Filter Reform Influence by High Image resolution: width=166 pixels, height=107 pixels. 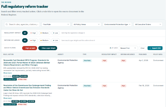pyautogui.click(x=33, y=41)
